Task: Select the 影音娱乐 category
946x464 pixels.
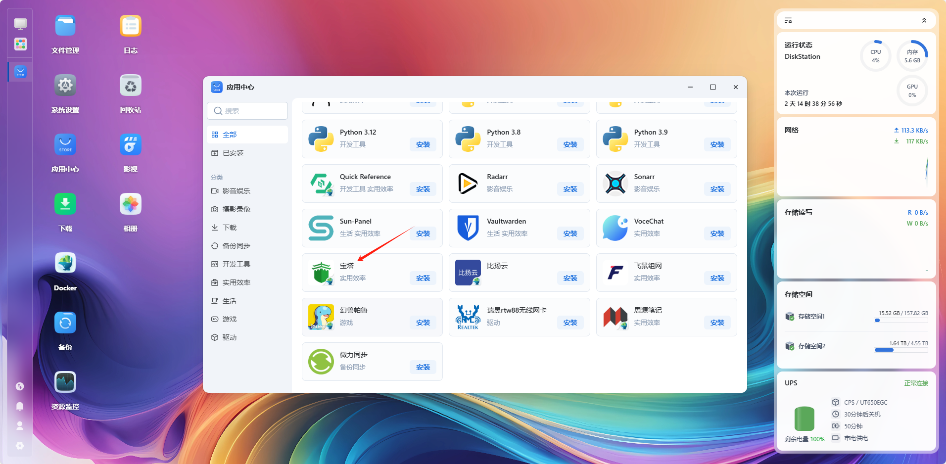Action: pyautogui.click(x=236, y=190)
